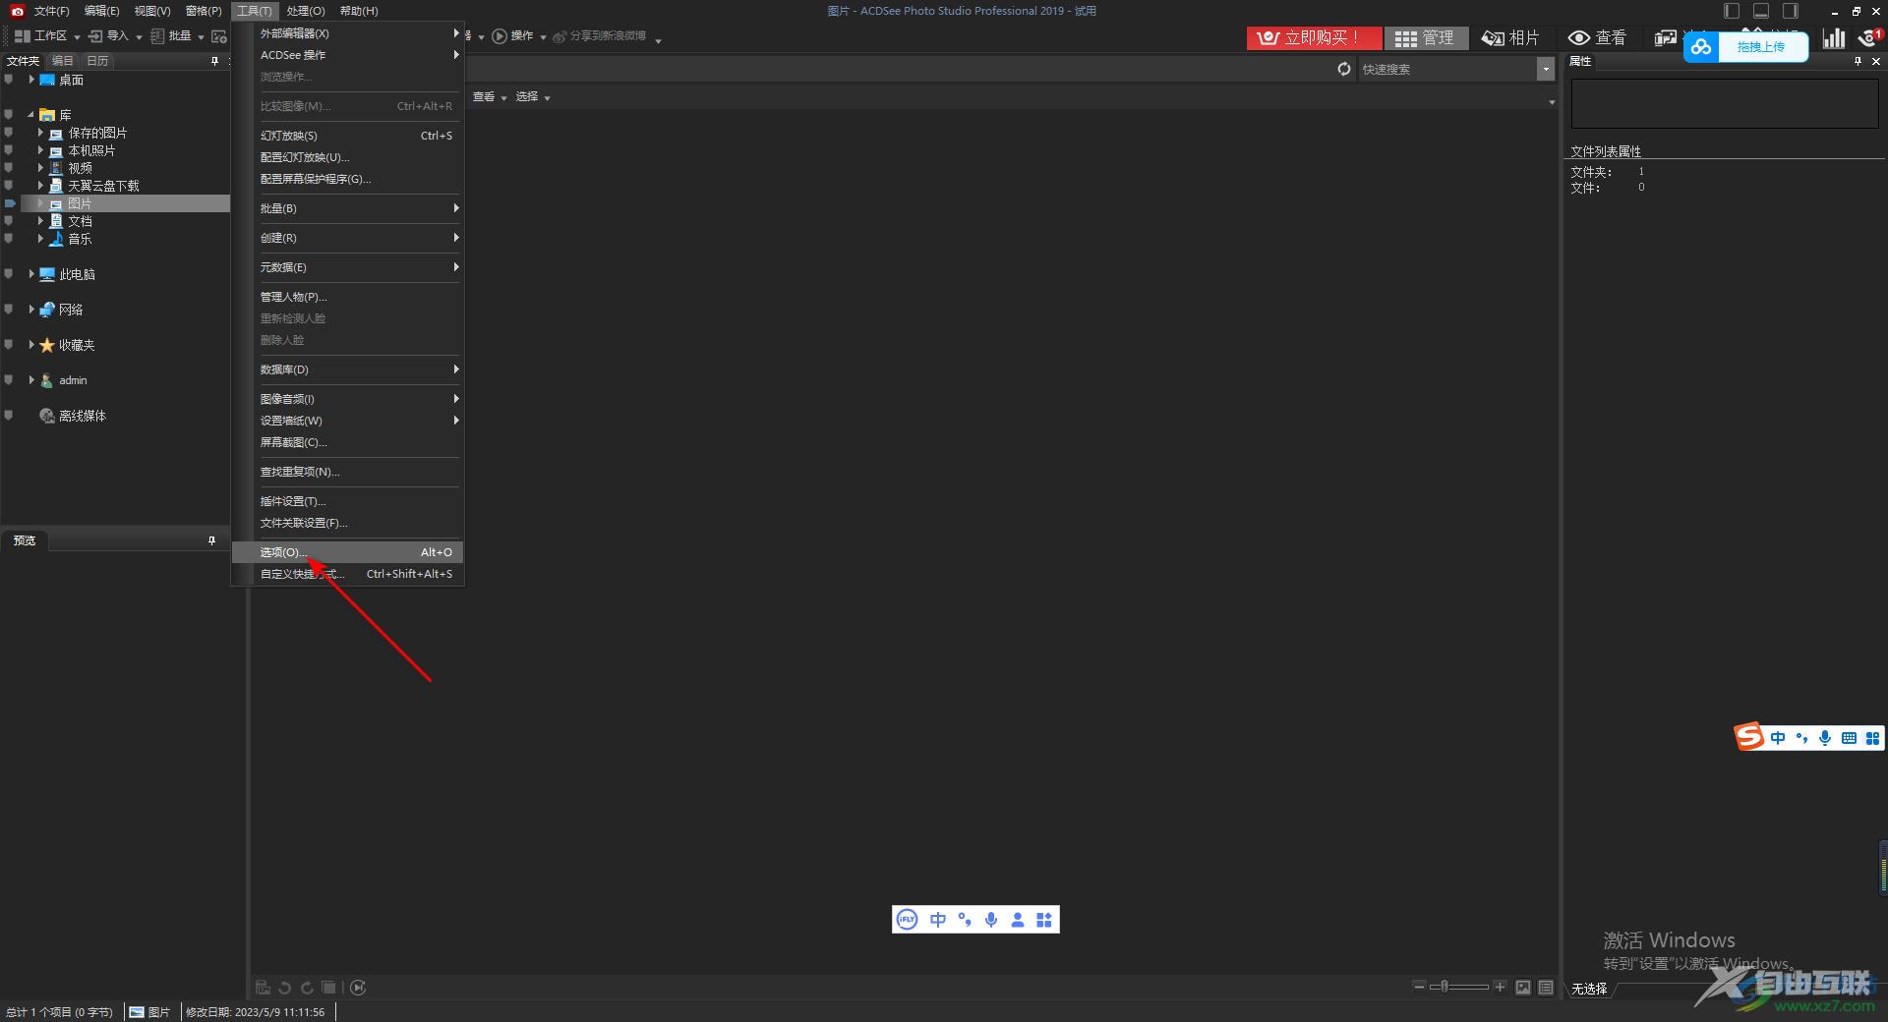Viewport: 1888px width, 1022px height.
Task: Open the 编辑(E) menu
Action: point(101,11)
